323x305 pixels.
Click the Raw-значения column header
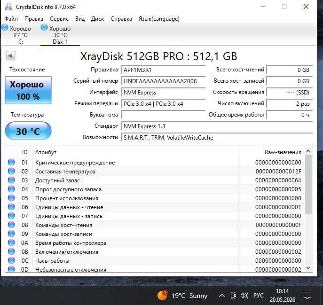[x=271, y=152]
